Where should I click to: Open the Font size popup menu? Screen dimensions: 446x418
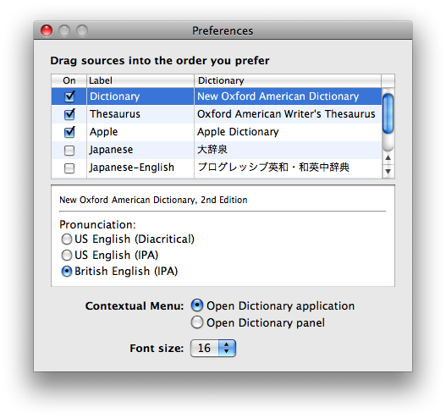pos(213,348)
